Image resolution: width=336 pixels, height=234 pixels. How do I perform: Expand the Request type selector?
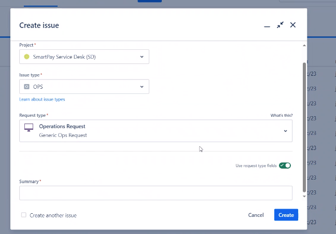156,131
